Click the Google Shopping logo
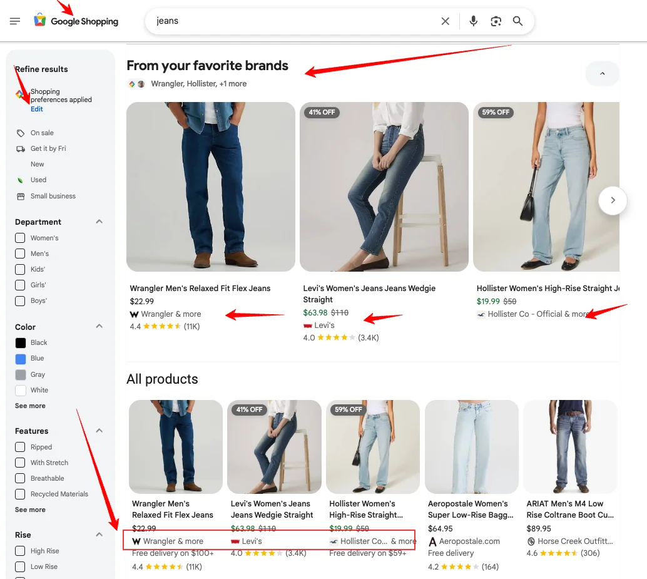Viewport: 647px width, 579px height. pyautogui.click(x=76, y=21)
